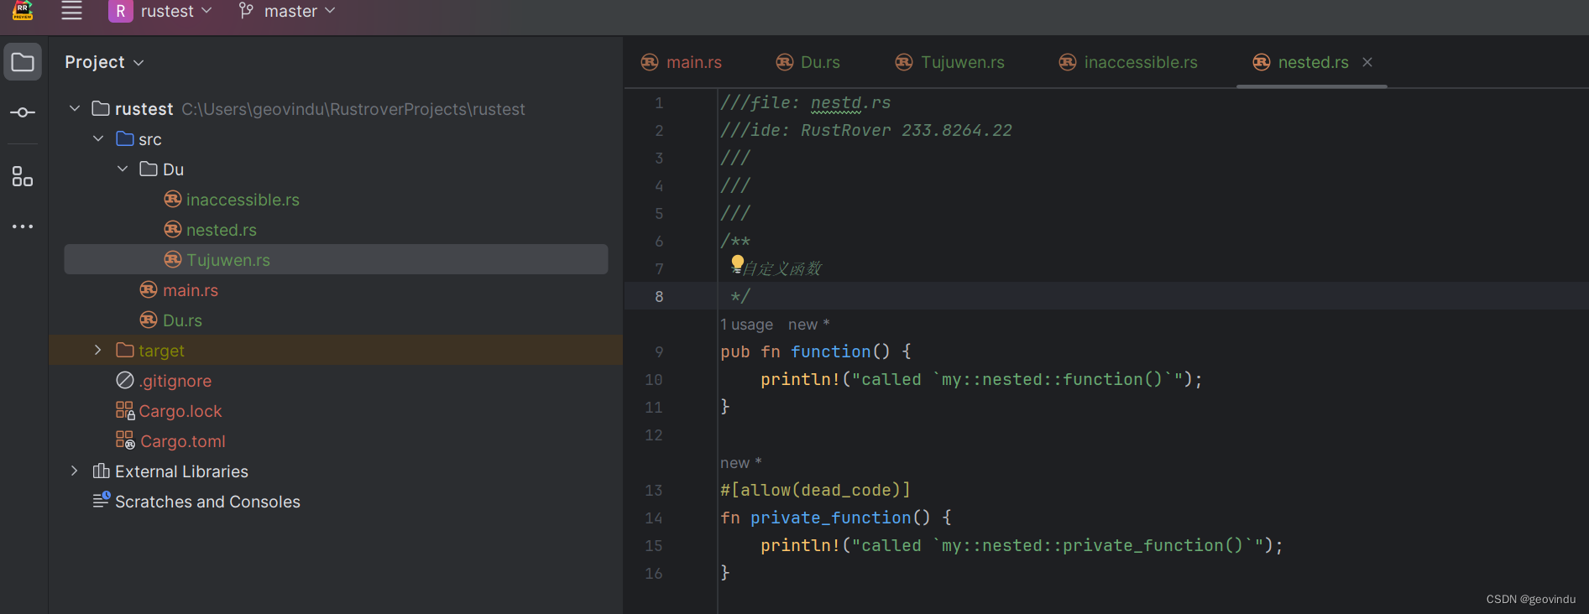
Task: Click the External Libraries library icon
Action: [102, 471]
